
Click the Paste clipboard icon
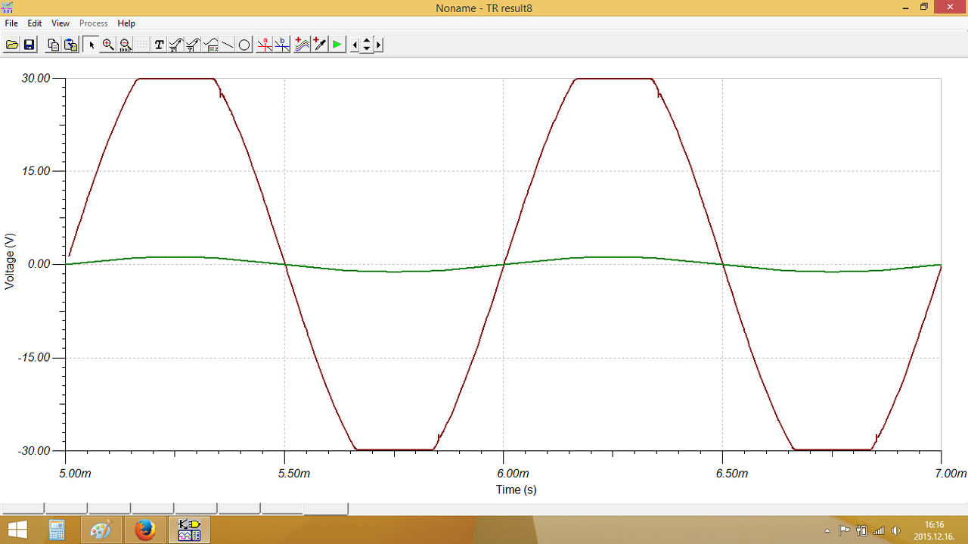click(70, 45)
